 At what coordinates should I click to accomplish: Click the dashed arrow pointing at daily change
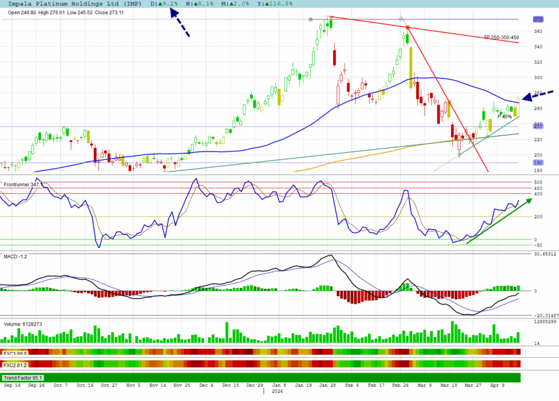(x=180, y=23)
